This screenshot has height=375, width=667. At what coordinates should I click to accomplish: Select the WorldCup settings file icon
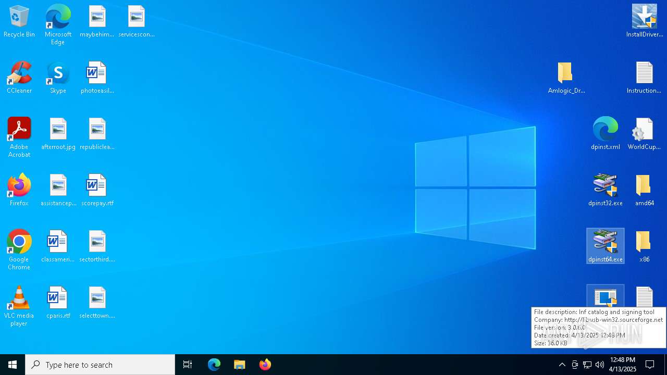point(645,134)
